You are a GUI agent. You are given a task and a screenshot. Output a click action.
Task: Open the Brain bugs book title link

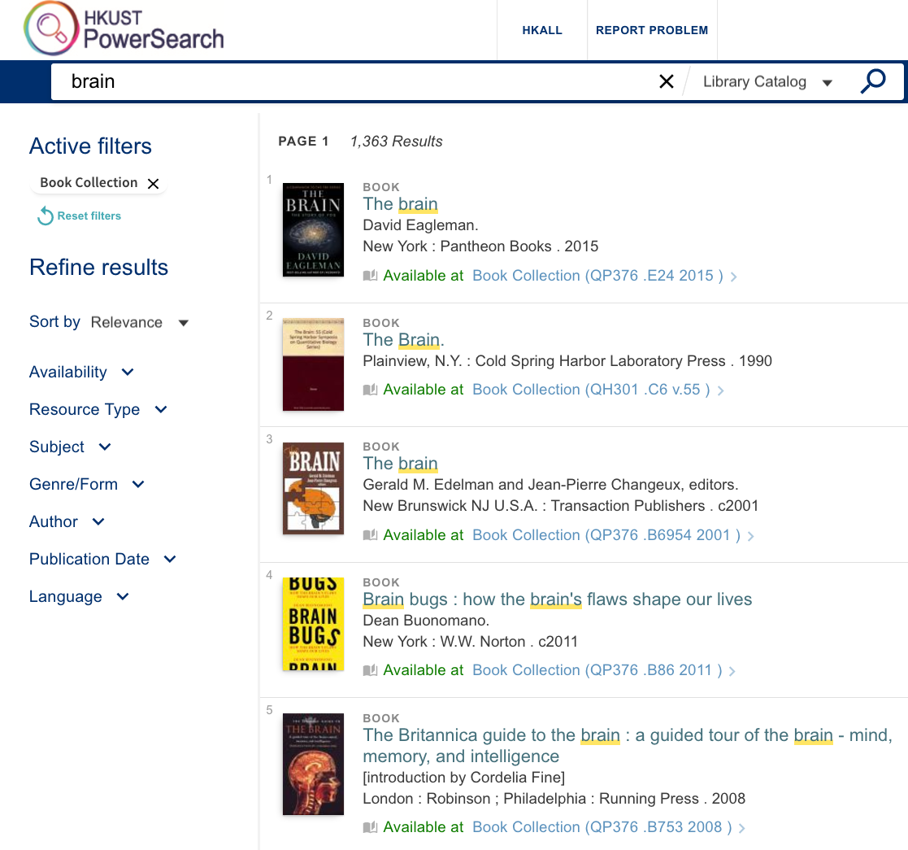[557, 599]
